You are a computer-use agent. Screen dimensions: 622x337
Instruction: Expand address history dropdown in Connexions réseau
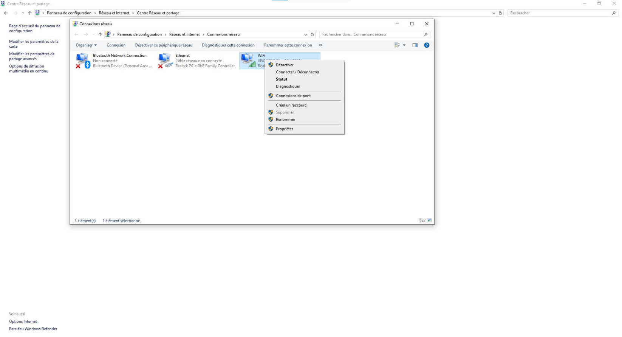(306, 34)
